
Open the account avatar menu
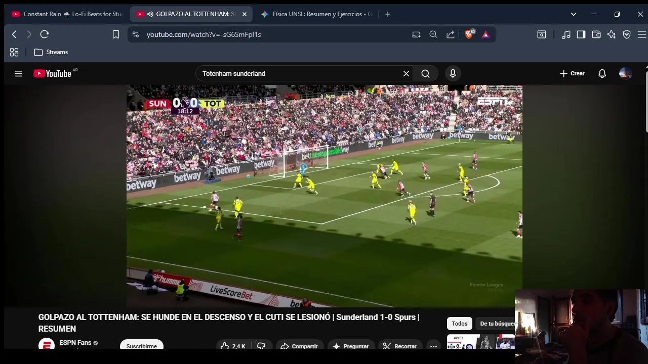coord(625,73)
